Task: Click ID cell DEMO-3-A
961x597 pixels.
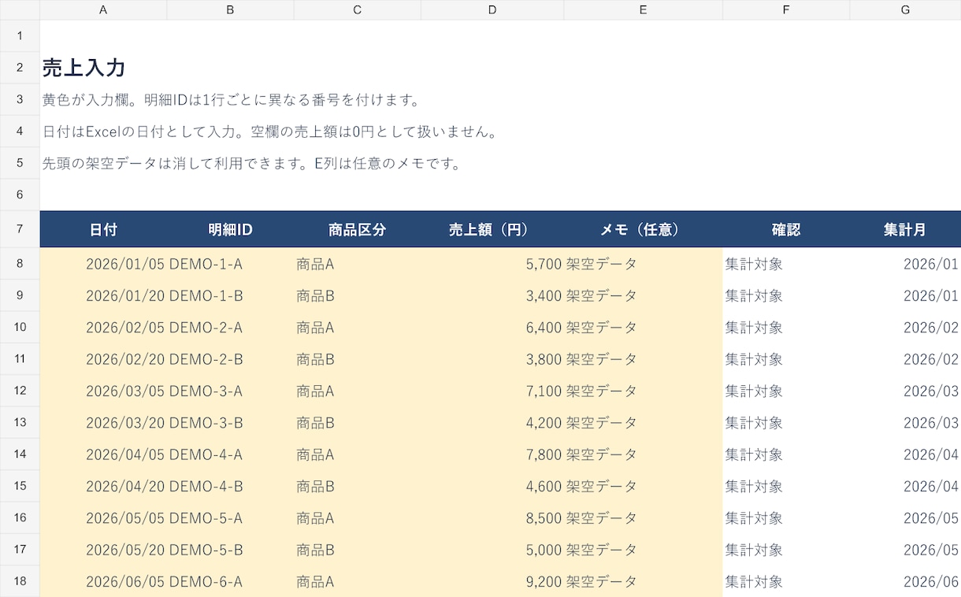Action: tap(230, 391)
